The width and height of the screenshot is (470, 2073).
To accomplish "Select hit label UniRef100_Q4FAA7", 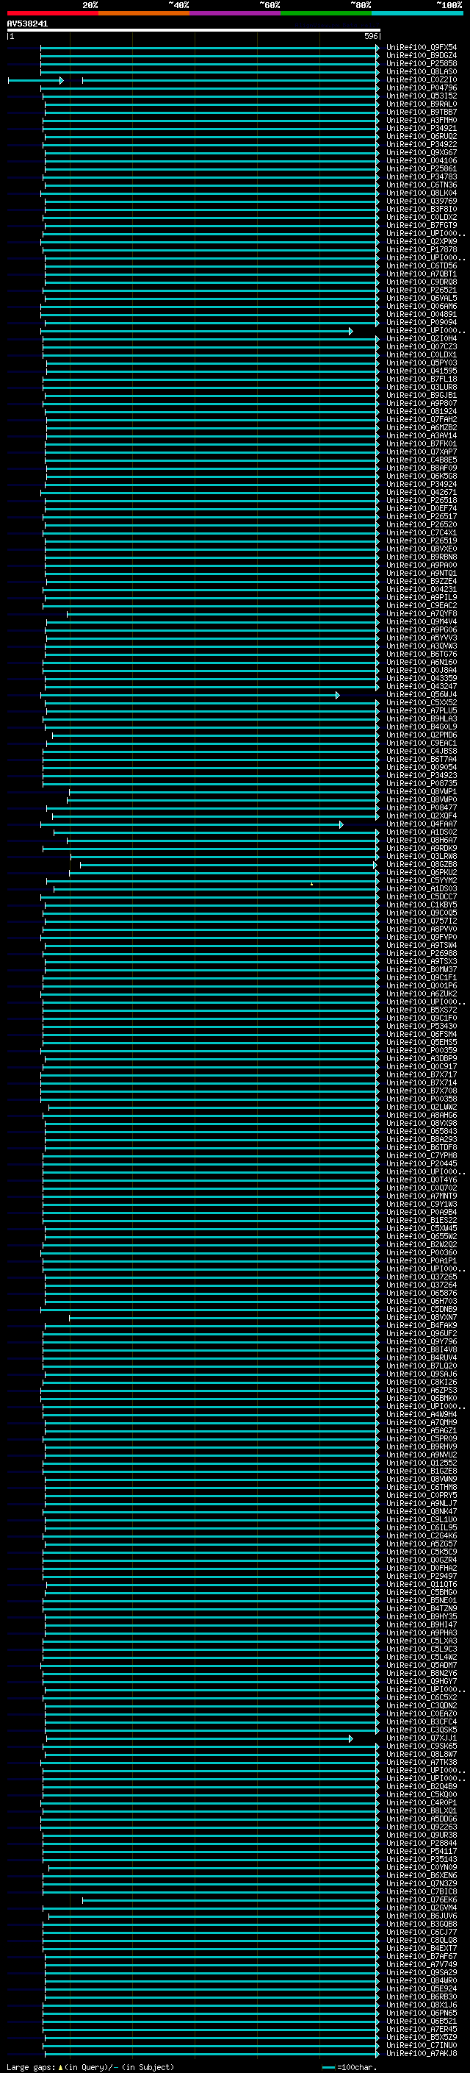I will (422, 824).
